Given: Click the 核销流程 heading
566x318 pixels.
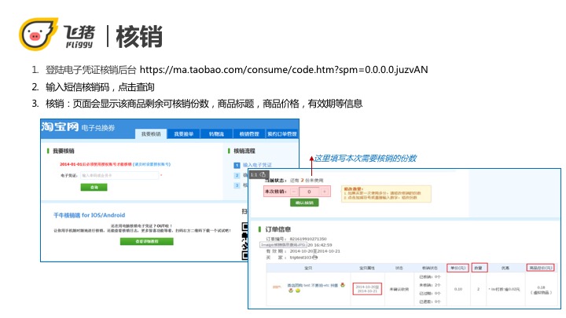Looking at the screenshot, I should coord(244,151).
